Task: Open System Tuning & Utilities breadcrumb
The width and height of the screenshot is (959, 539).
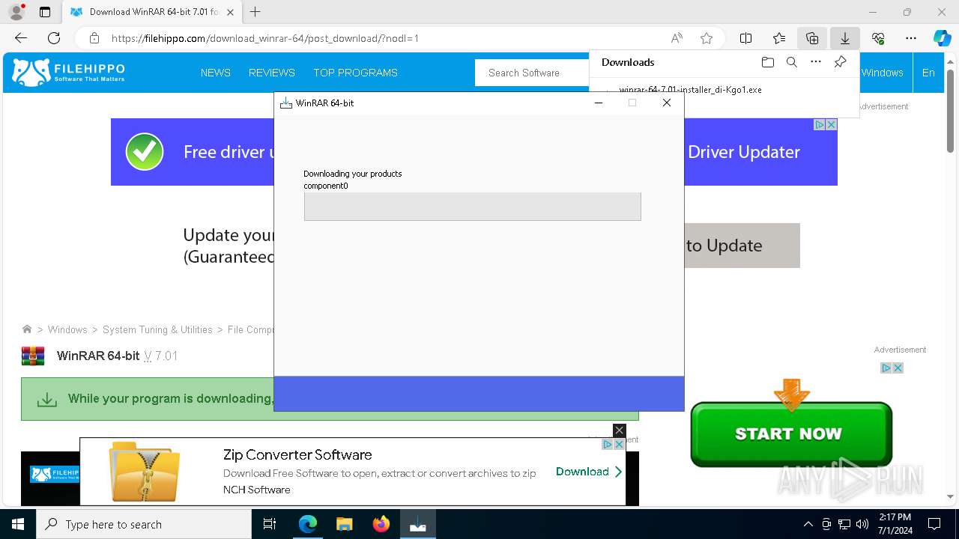Action: 157,329
